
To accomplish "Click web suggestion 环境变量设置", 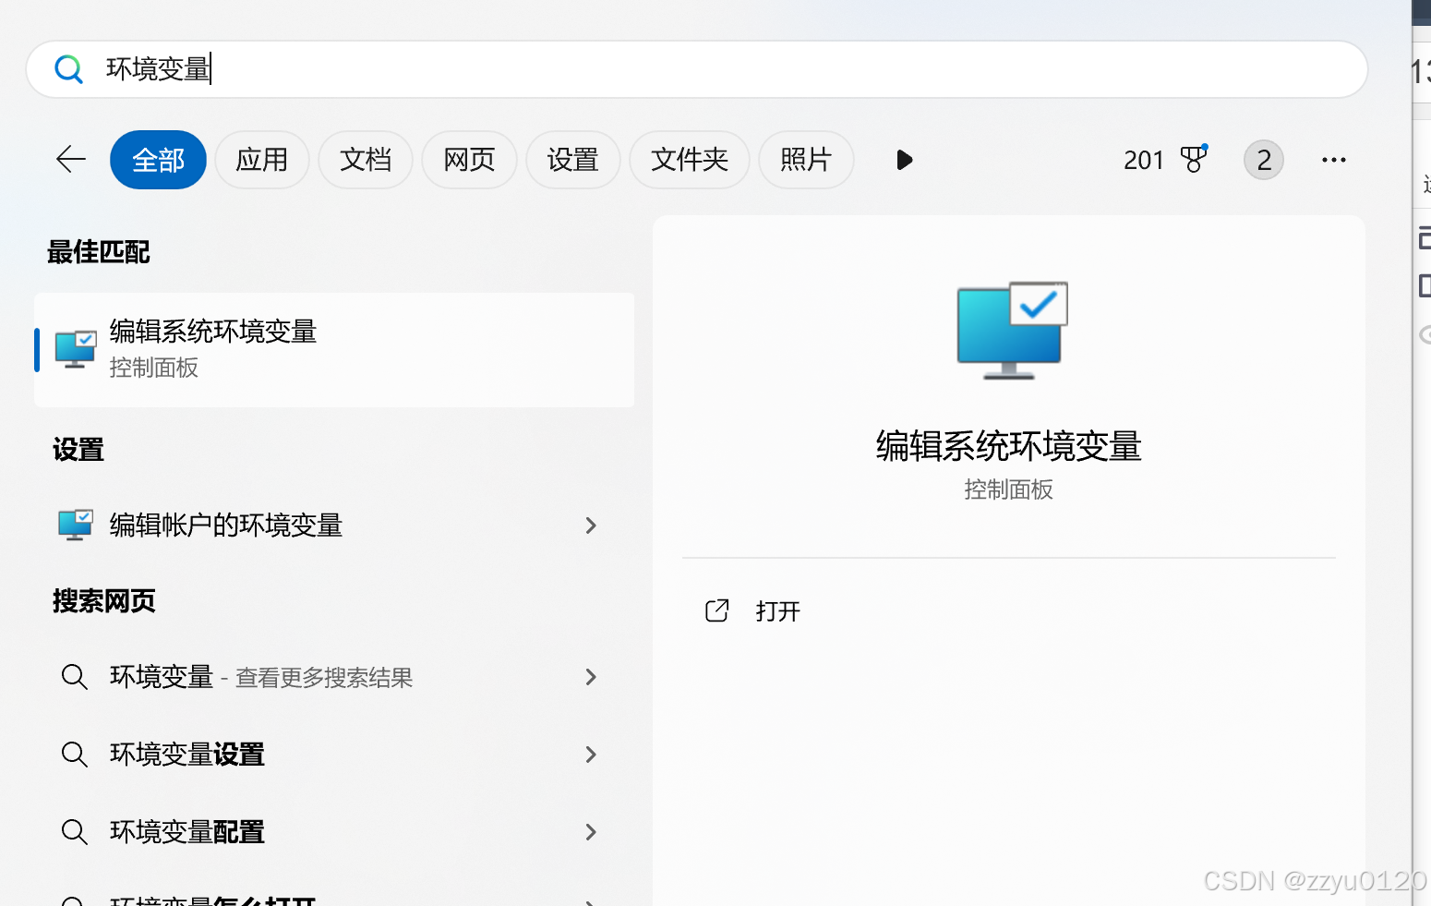I will click(334, 755).
